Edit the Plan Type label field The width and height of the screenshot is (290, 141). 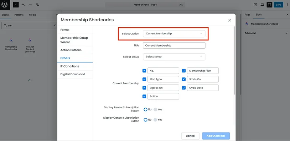tap(163, 79)
